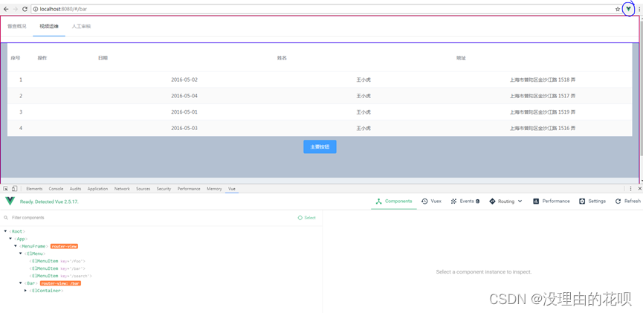Open the Routing dropdown chevron
Image resolution: width=643 pixels, height=313 pixels.
coord(520,201)
